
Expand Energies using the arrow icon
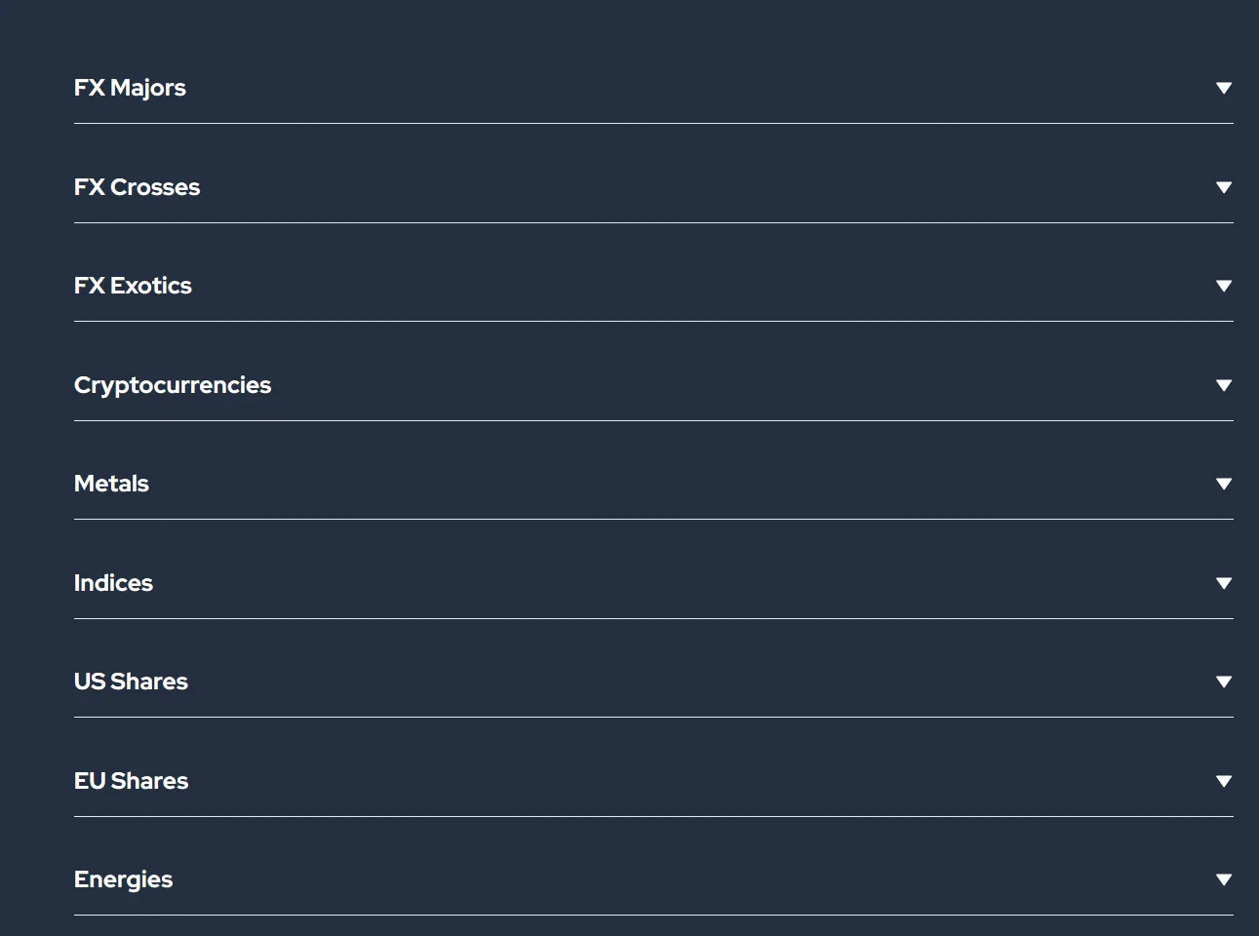(1224, 879)
